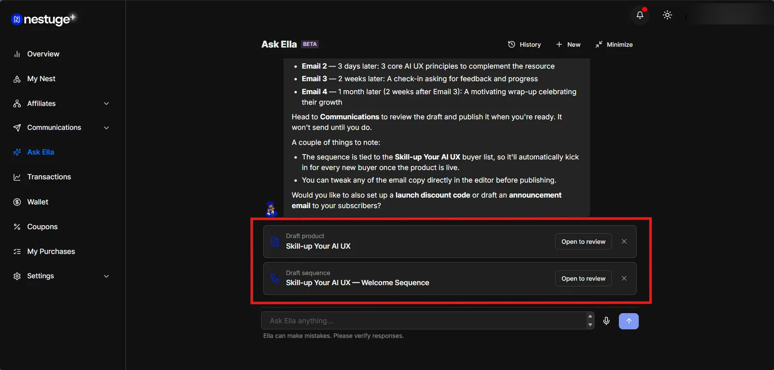Image resolution: width=774 pixels, height=370 pixels.
Task: Click the input field scroll up arrow
Action: tap(590, 316)
